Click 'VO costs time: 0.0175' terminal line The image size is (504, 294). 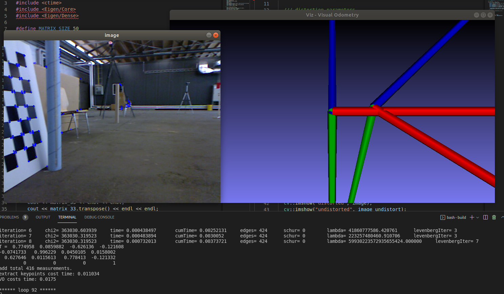click(28, 279)
